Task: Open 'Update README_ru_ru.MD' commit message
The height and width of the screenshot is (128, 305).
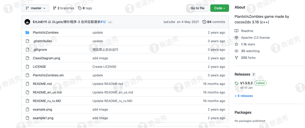Action: 112,101
